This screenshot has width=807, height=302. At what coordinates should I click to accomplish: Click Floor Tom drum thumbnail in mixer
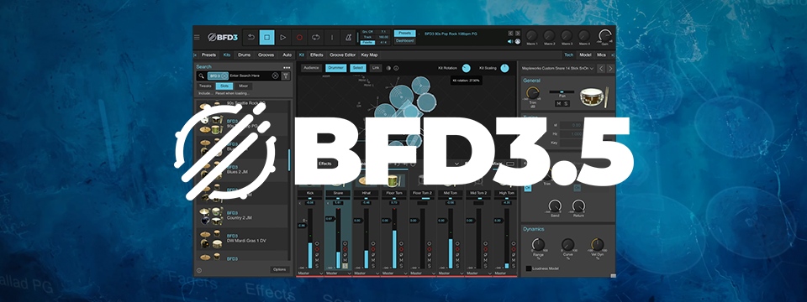(393, 181)
